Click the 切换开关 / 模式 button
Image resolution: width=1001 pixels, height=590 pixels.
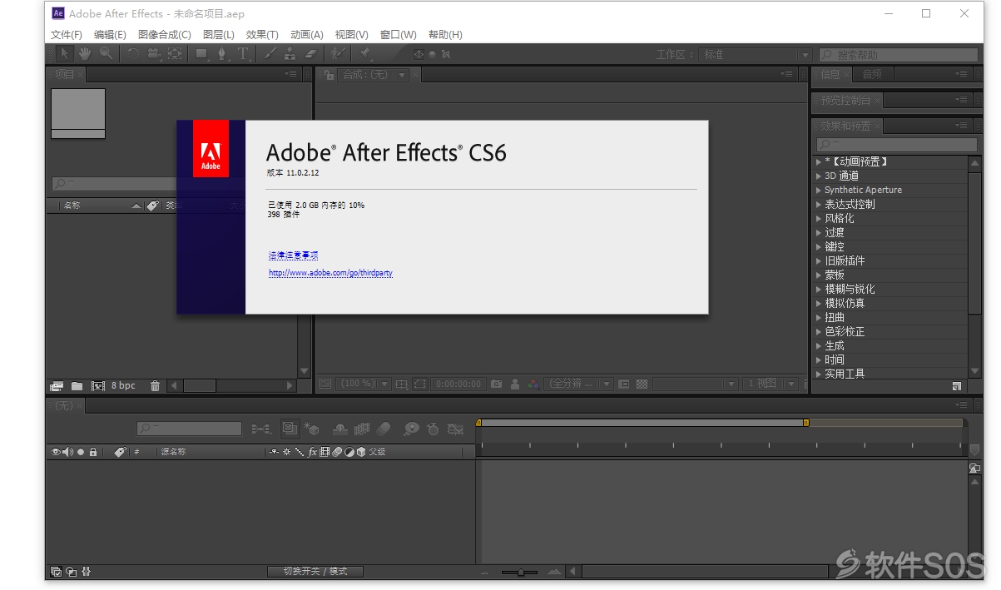pos(315,572)
